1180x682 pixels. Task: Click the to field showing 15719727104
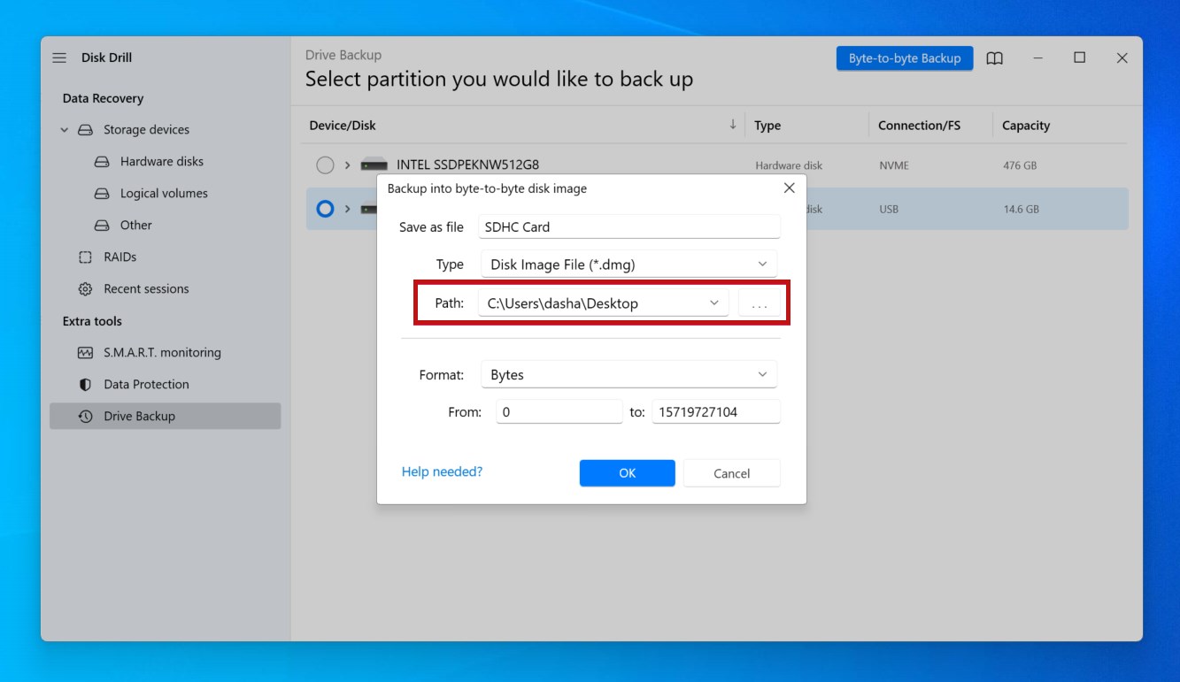click(716, 411)
